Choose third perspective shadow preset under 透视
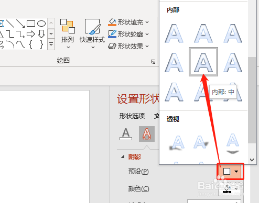This screenshot has width=259, height=203. click(x=232, y=143)
